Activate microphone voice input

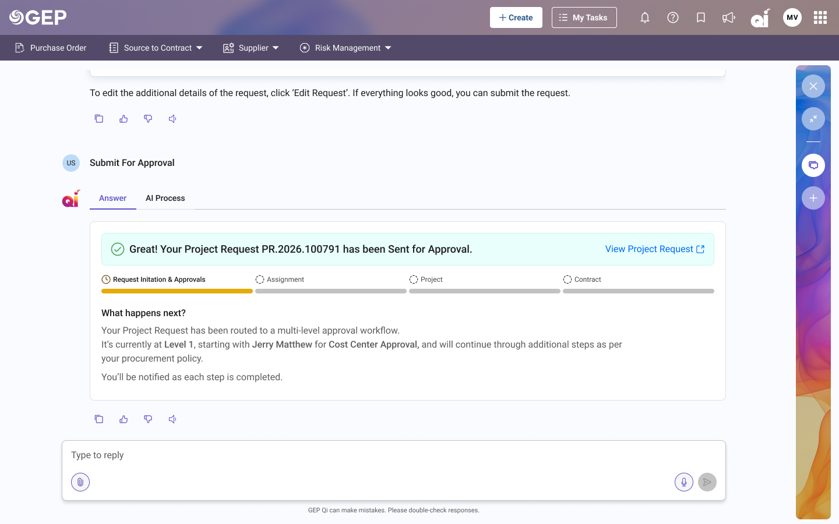tap(684, 482)
